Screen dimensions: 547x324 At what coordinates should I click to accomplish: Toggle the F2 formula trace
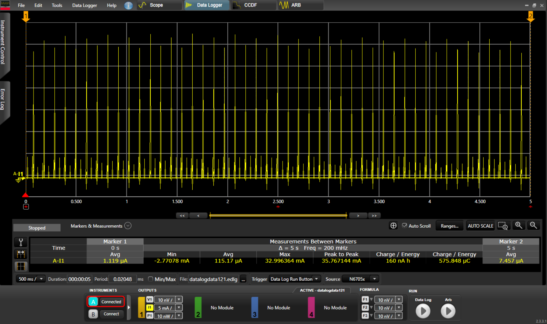365,307
